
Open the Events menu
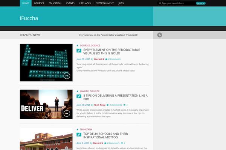(x=70, y=3)
